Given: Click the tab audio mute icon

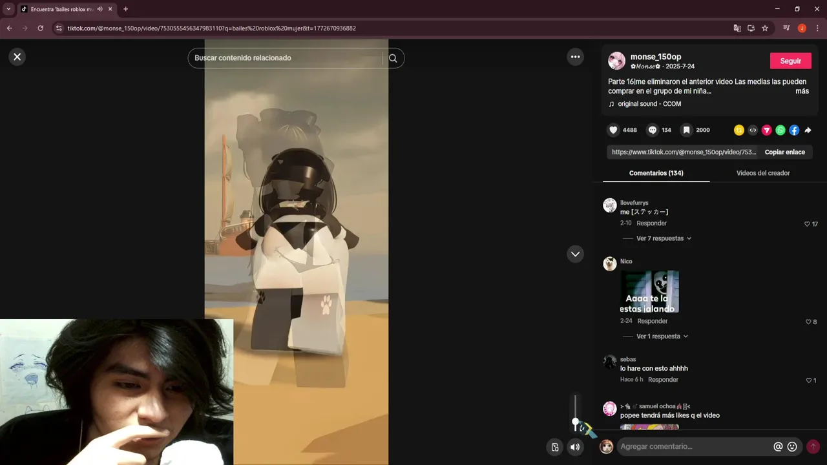Looking at the screenshot, I should click(99, 9).
